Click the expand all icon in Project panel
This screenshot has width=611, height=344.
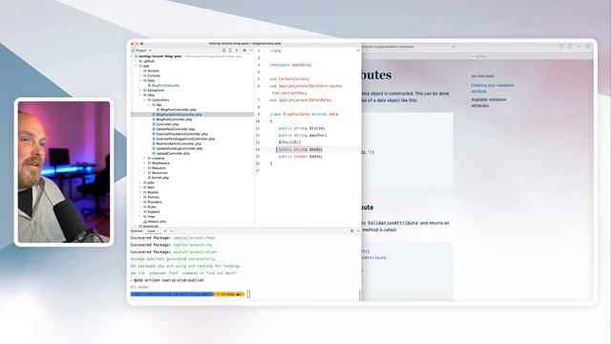tap(230, 51)
